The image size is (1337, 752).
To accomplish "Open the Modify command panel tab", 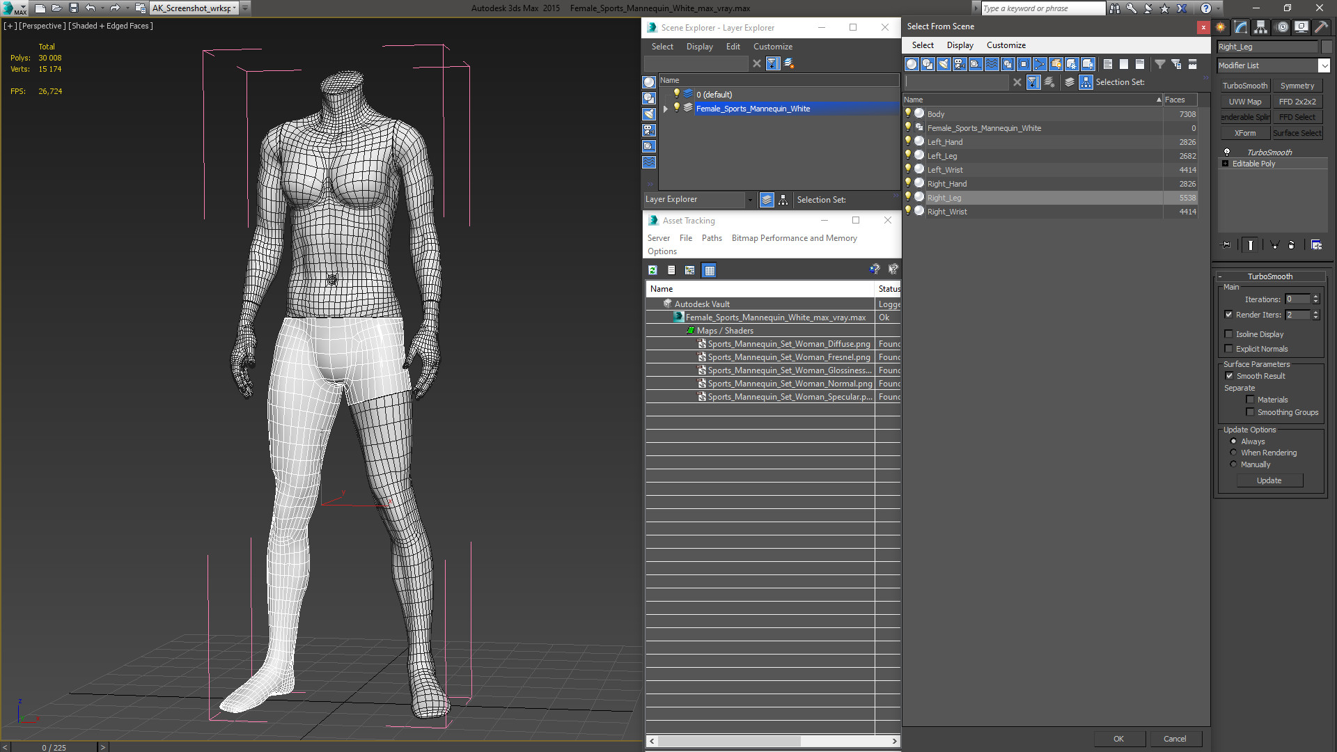I will coord(1241,27).
